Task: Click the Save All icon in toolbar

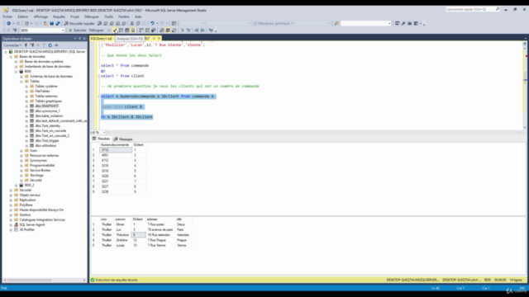Action: point(58,23)
